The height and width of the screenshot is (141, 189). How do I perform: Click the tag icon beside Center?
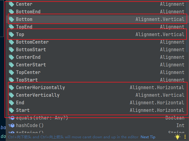(x=11, y=4)
